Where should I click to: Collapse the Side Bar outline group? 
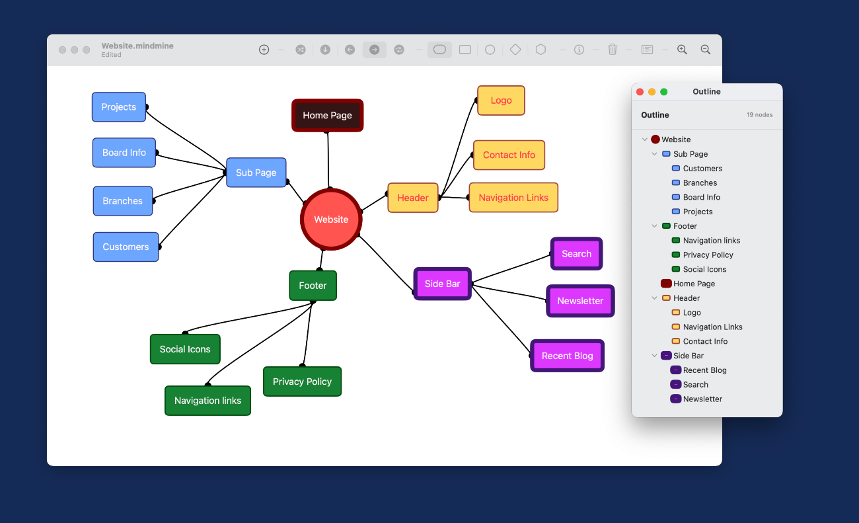coord(655,356)
